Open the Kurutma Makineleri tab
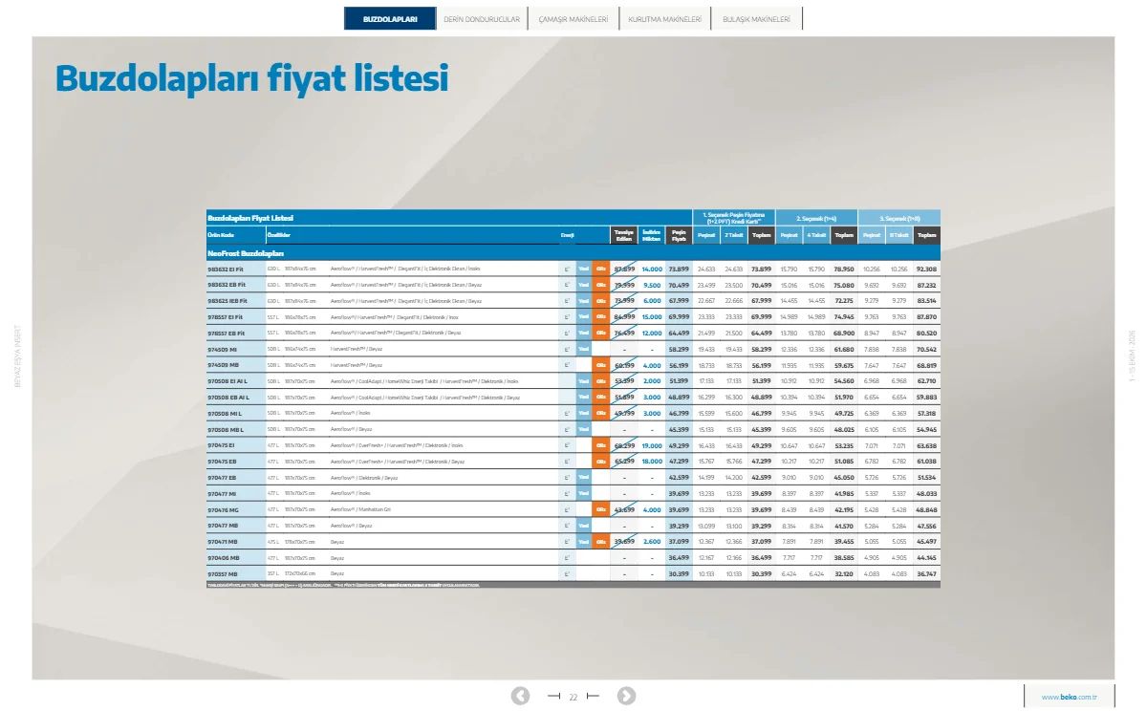This screenshot has width=1147, height=711. point(665,18)
